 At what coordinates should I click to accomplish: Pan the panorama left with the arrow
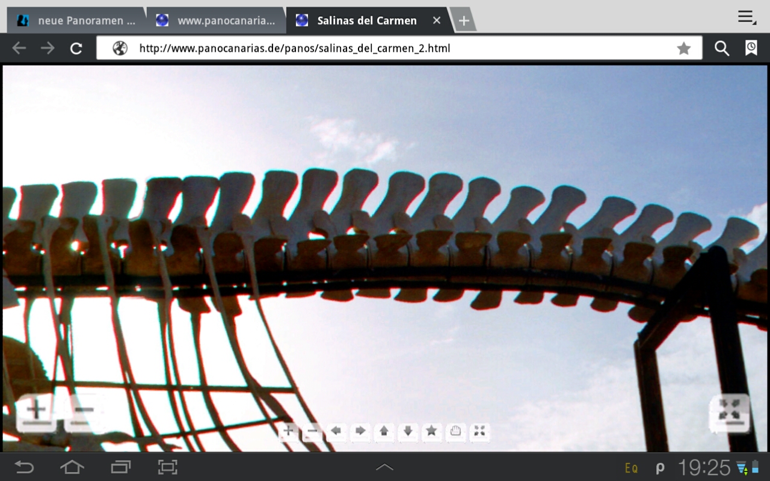click(x=336, y=431)
